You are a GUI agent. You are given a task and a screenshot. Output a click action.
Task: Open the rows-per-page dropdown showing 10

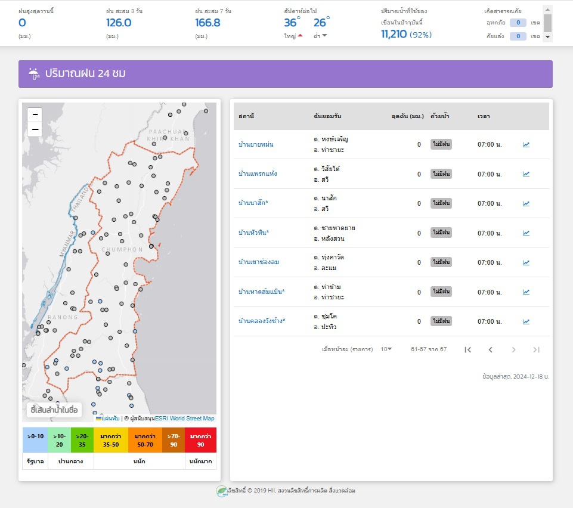(386, 349)
